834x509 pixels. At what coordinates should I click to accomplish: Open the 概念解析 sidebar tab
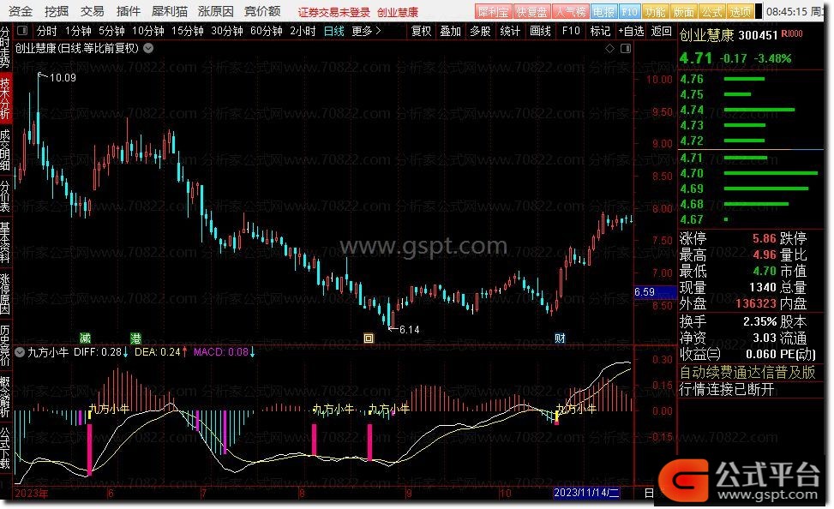click(x=5, y=397)
